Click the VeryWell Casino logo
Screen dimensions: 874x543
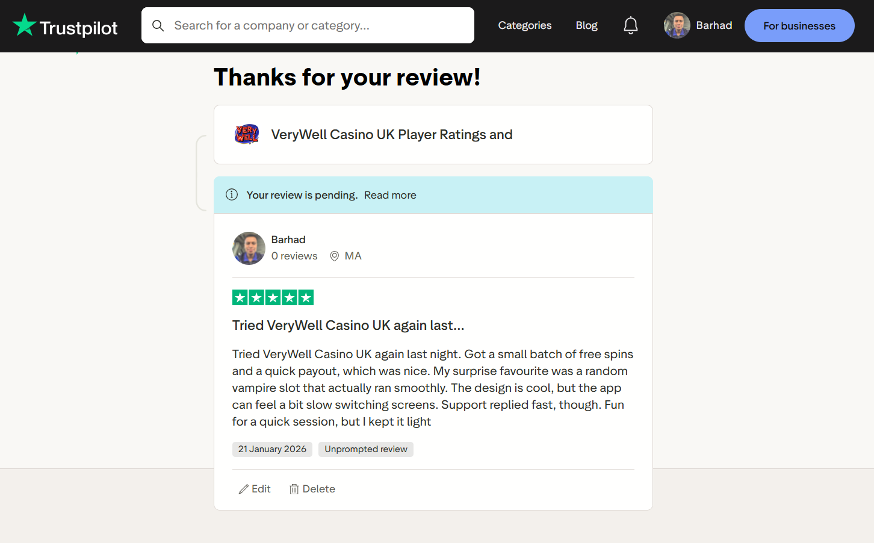[247, 134]
